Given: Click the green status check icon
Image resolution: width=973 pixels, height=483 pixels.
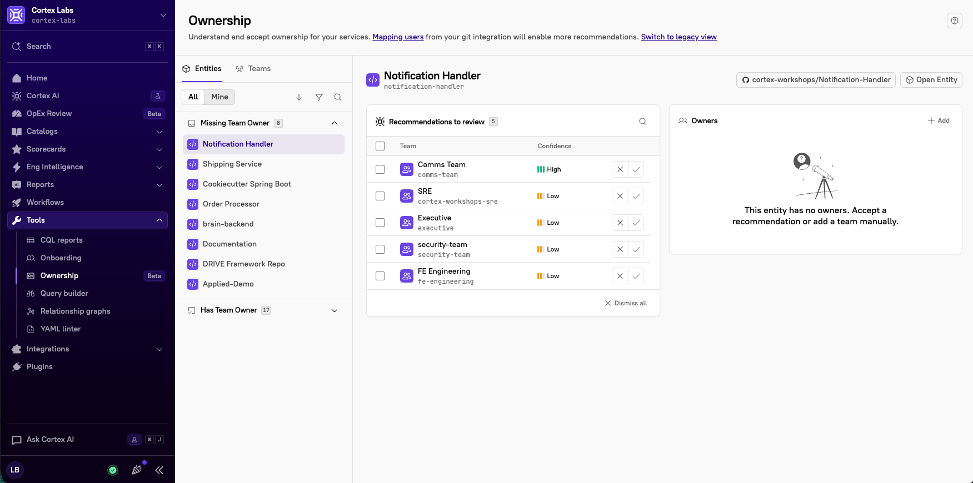Looking at the screenshot, I should tap(113, 470).
